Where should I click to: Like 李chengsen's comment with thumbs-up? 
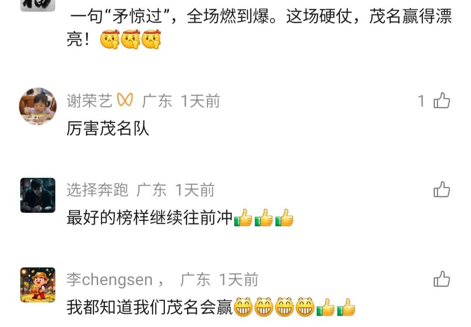pos(441,279)
